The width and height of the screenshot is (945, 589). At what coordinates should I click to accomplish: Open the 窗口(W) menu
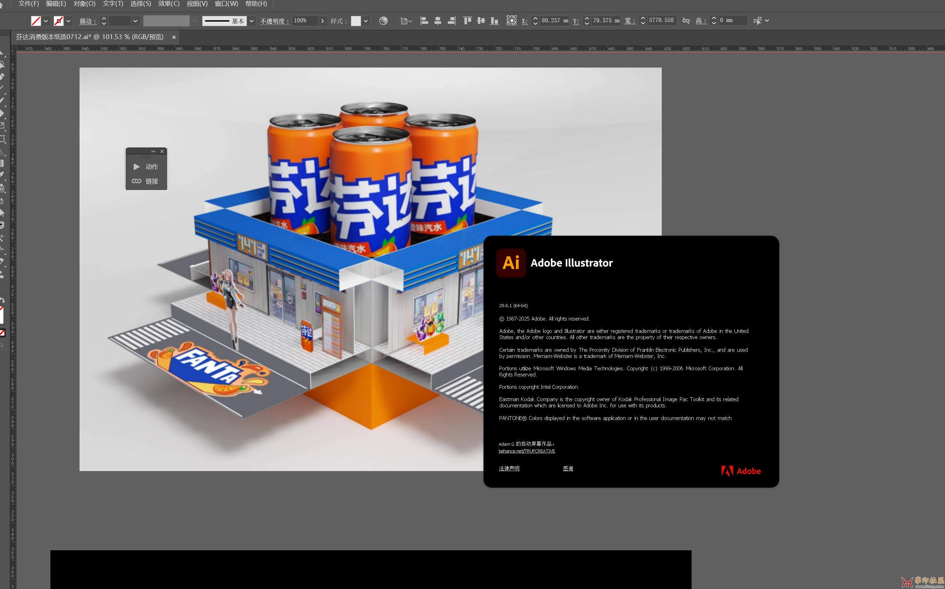coord(226,4)
